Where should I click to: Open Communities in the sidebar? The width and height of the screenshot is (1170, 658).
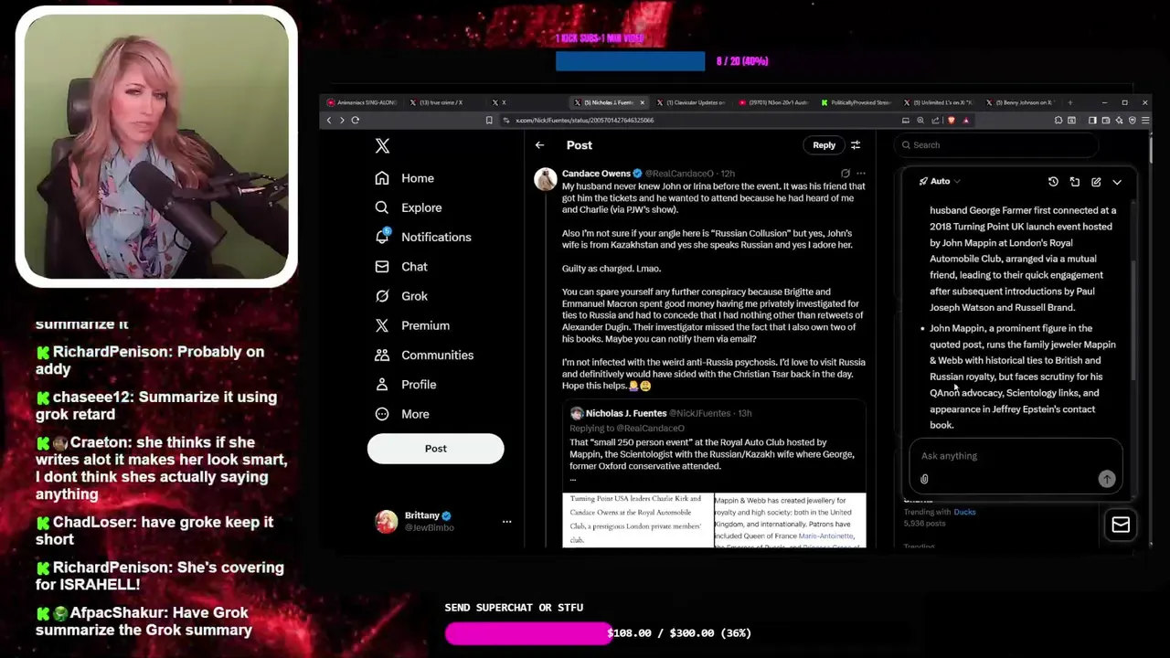click(424, 355)
